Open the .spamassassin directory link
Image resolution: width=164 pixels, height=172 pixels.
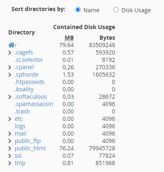[34, 104]
